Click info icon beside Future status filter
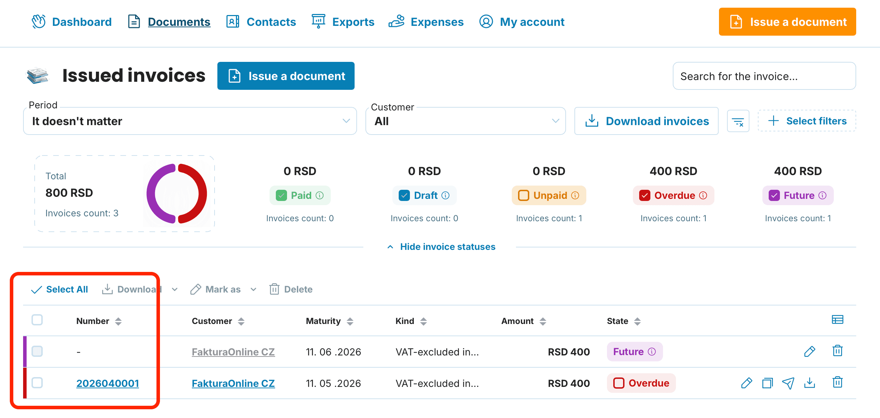Viewport: 880px width, 418px height. (823, 195)
